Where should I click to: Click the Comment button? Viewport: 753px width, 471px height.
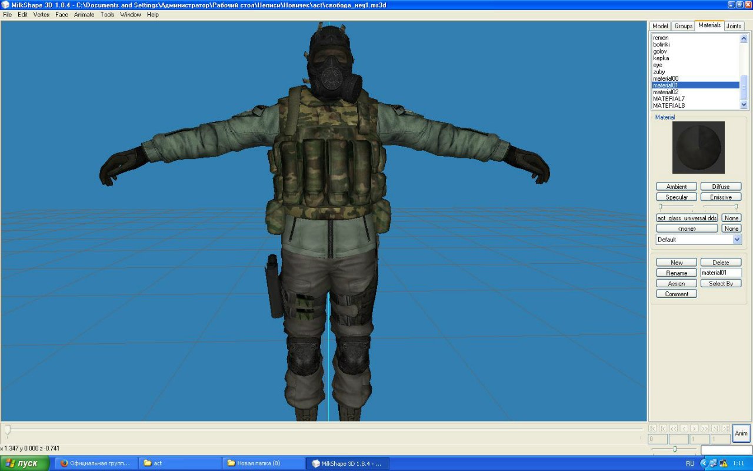coord(677,294)
